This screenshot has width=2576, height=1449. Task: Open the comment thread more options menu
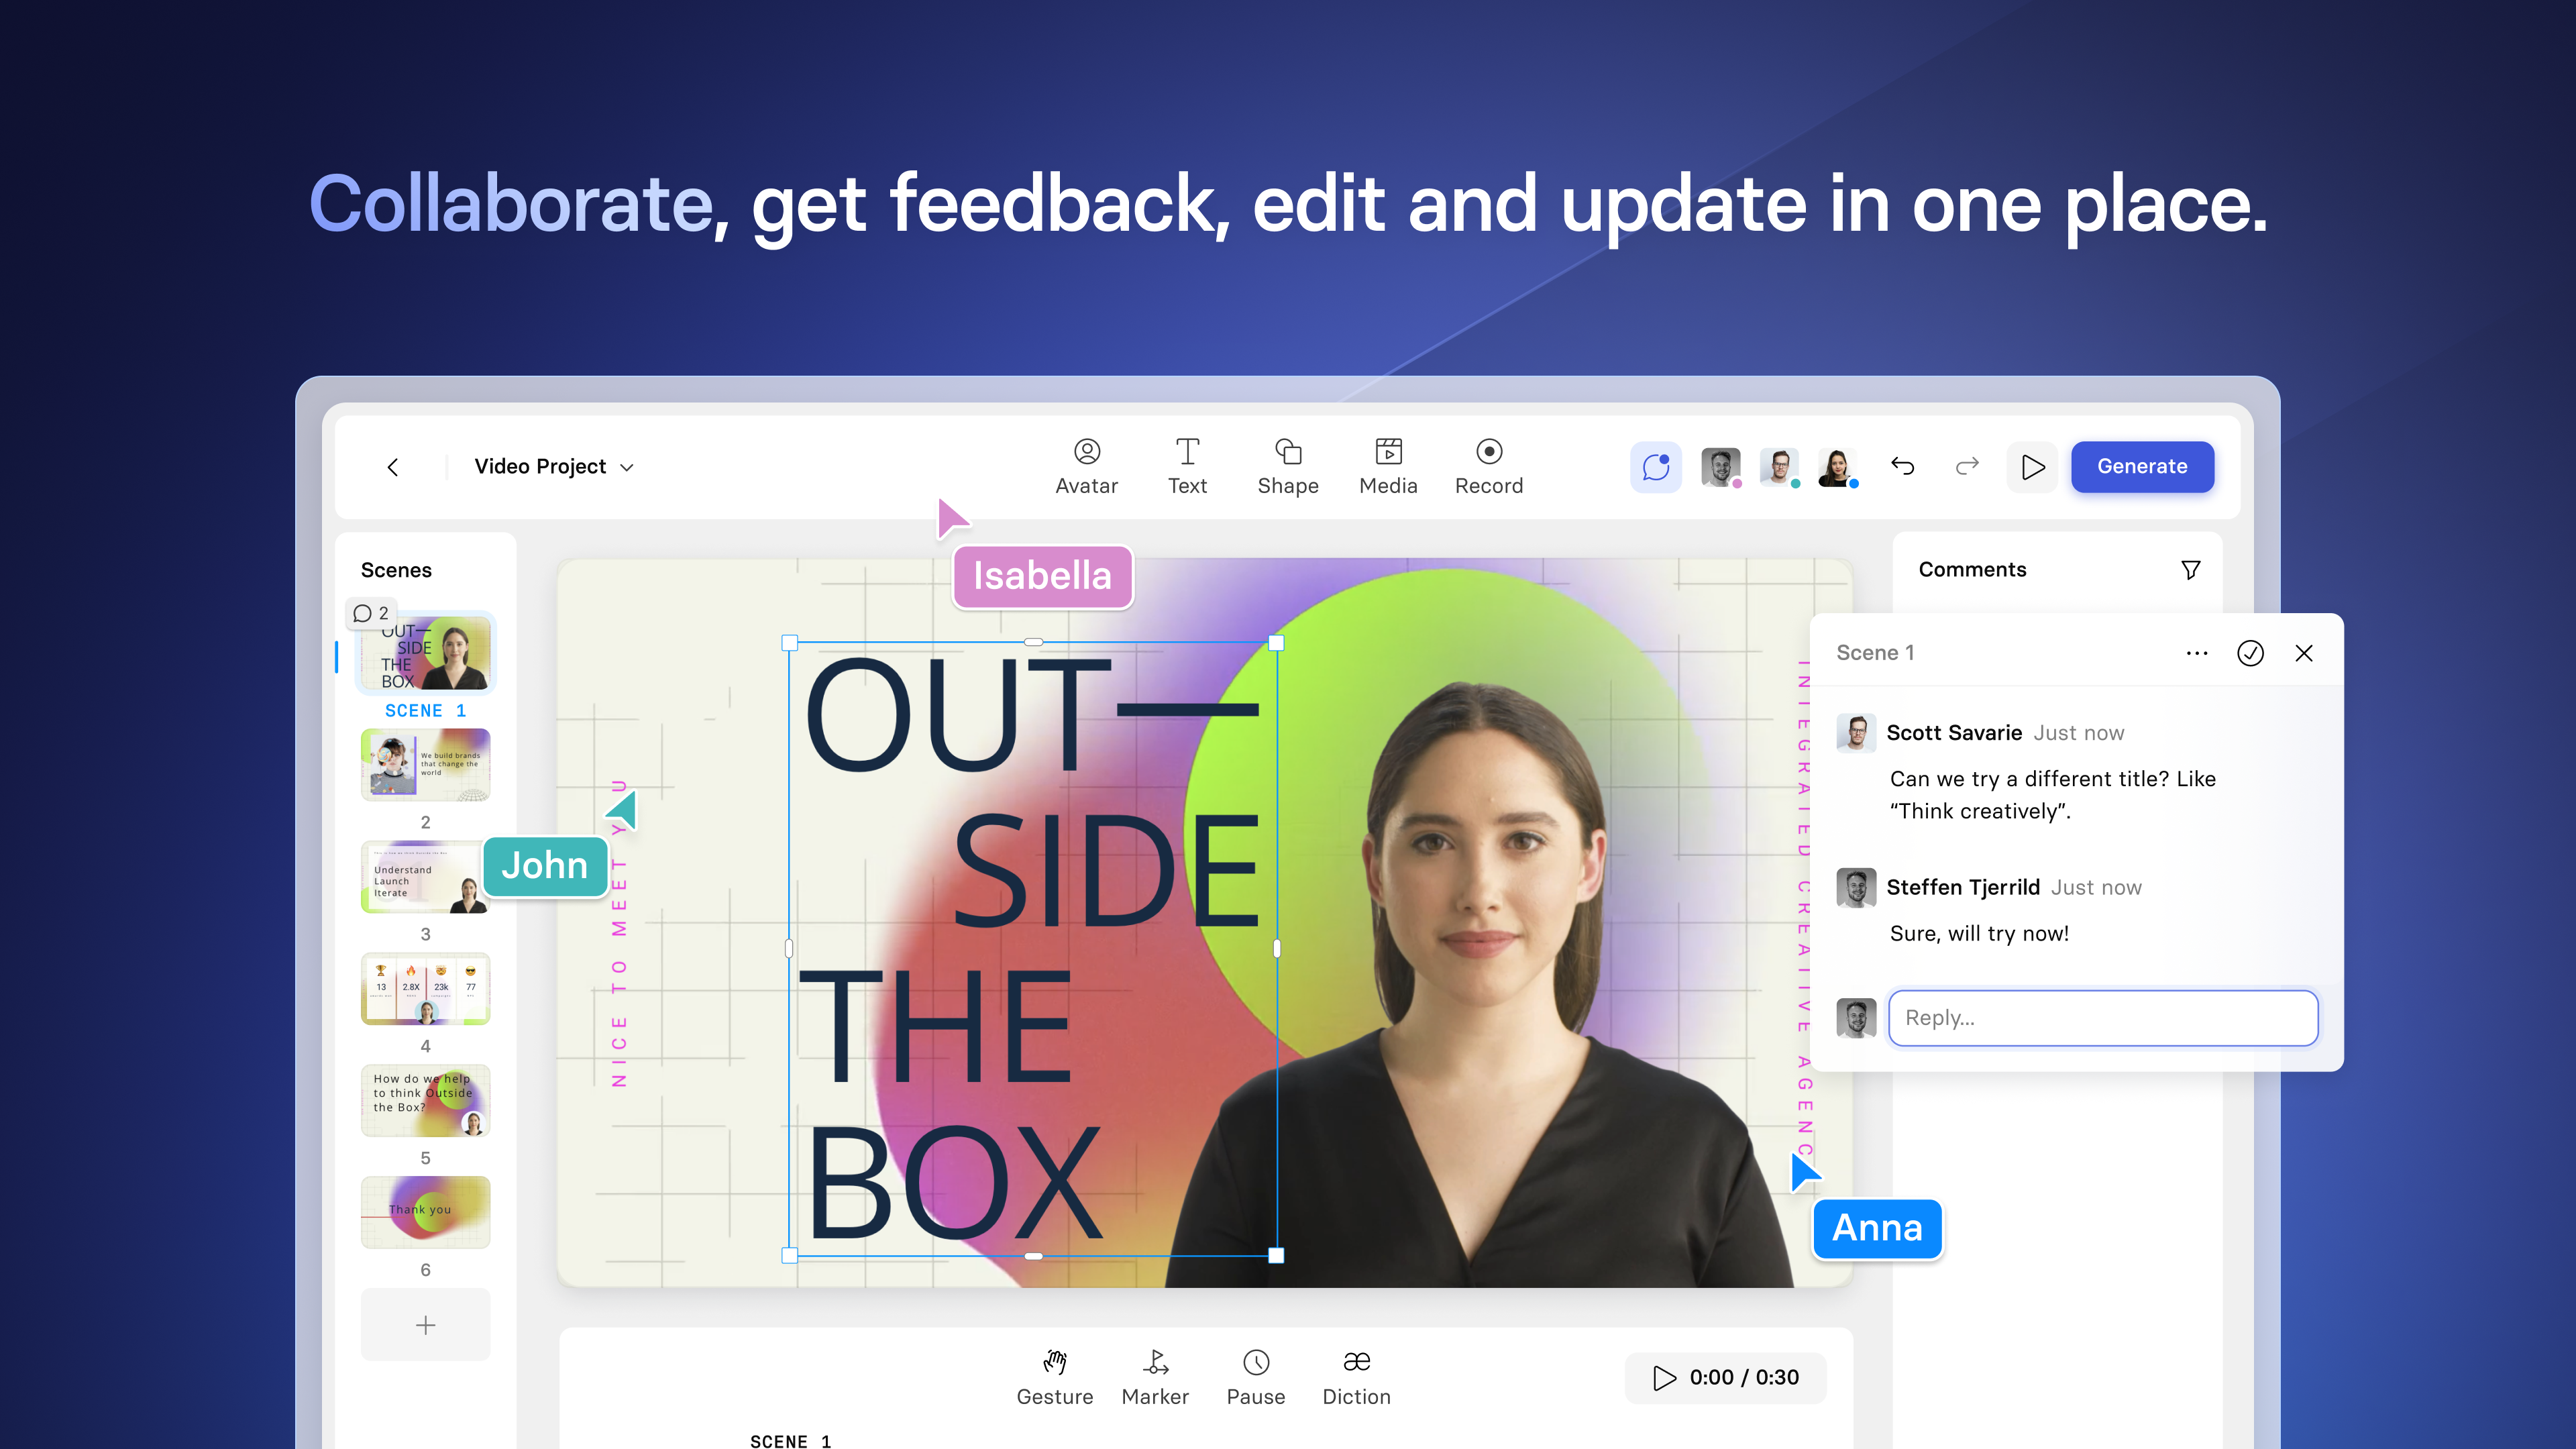pos(2196,653)
